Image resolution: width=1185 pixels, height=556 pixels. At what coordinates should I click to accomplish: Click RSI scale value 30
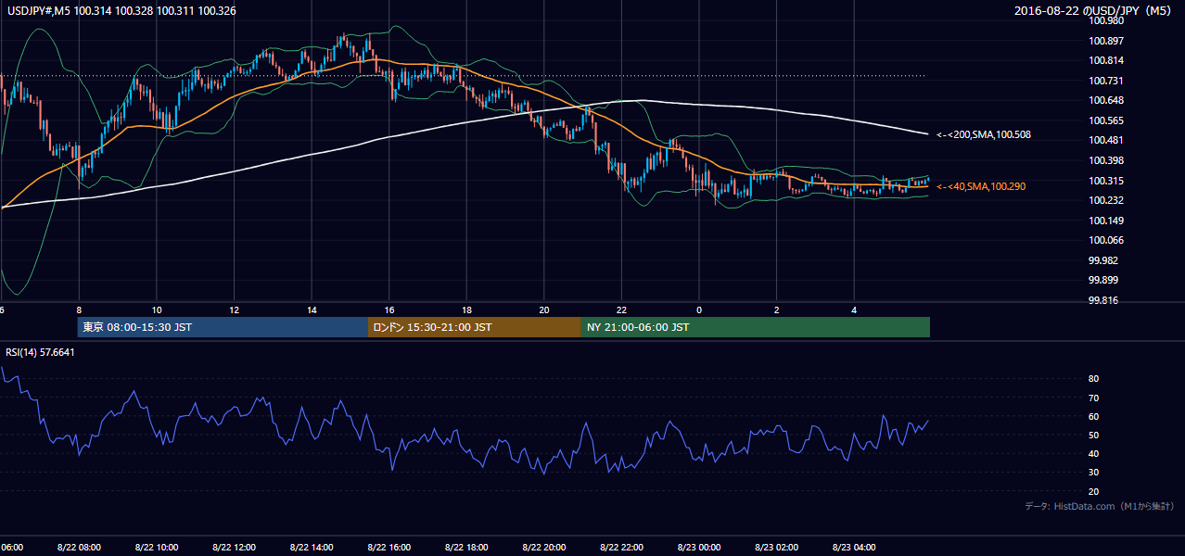pyautogui.click(x=1093, y=473)
